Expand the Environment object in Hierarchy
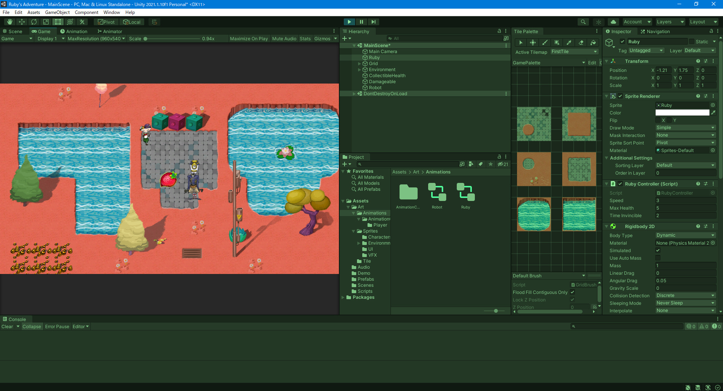Screen dimensions: 723x391 pyautogui.click(x=360, y=70)
